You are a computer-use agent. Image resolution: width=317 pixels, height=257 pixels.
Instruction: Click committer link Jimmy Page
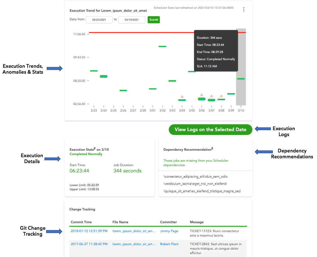[169, 231]
